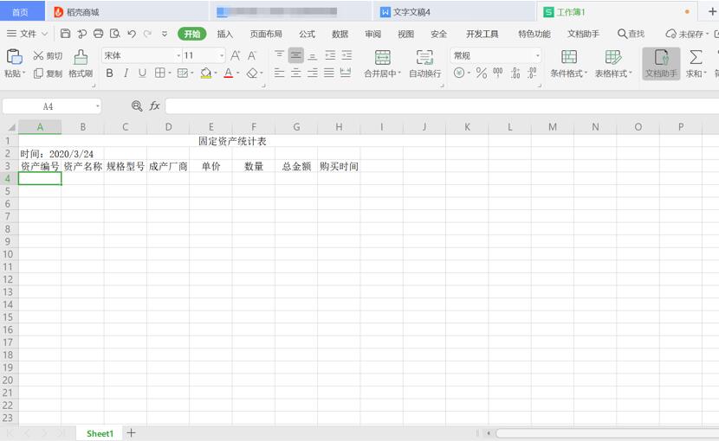Apply percent style format
The image size is (719, 441).
tap(481, 73)
